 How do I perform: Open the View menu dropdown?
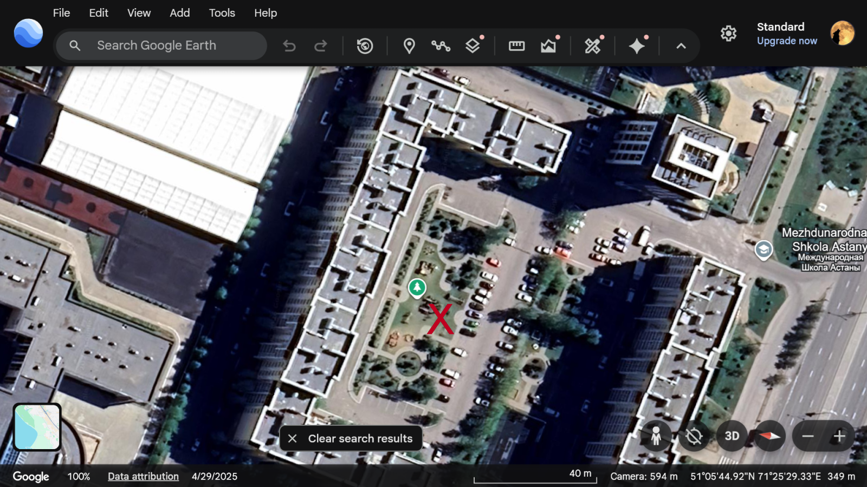(x=139, y=13)
